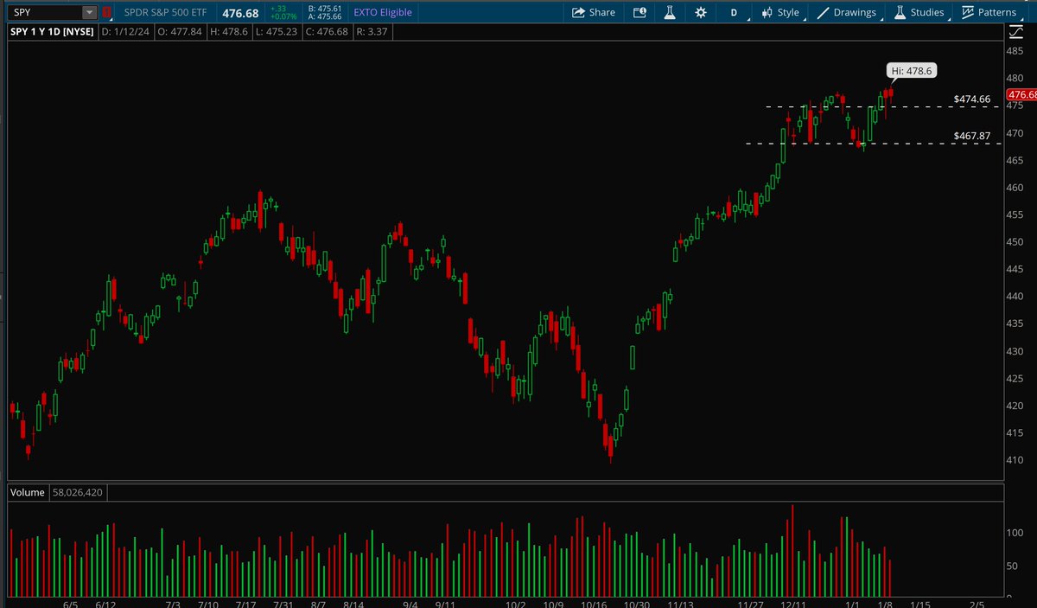Click the volume value 58,026,420
The height and width of the screenshot is (608, 1037).
coord(79,493)
